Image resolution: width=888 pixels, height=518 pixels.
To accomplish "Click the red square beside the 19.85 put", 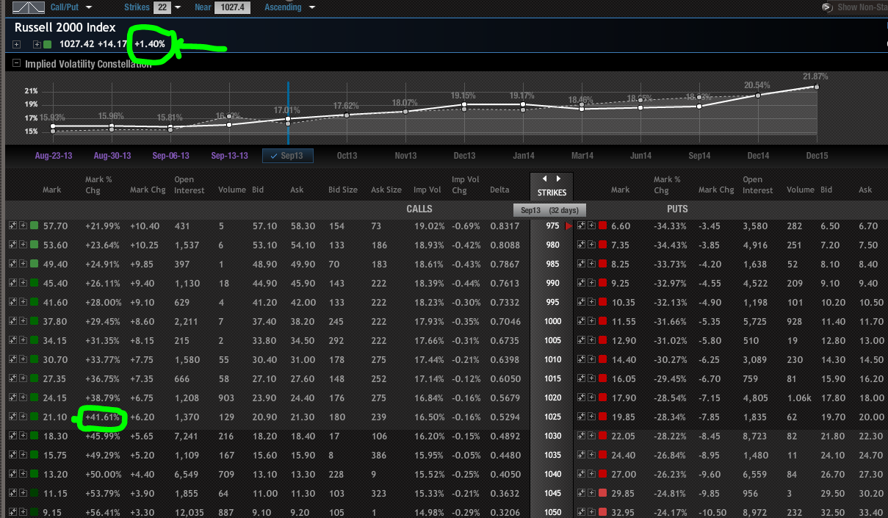I will tap(602, 417).
